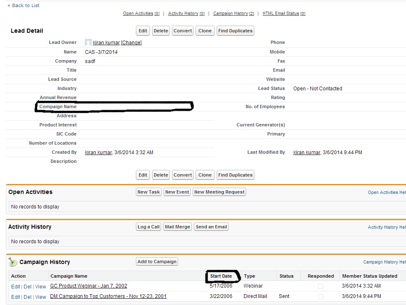Screen dimensions: 406x305
Task: Jump to HTML Email Status link
Action: tap(284, 13)
